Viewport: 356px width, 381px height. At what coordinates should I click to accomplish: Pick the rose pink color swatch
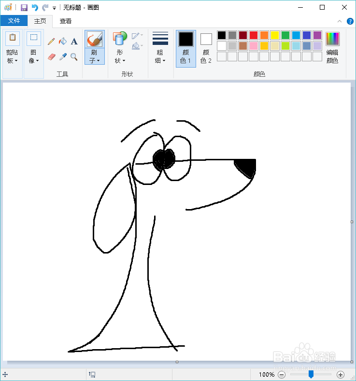[254, 46]
